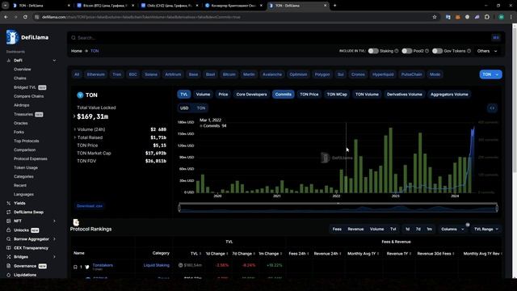Click the chart range slider right handle
The image size is (517, 291).
[x=497, y=208]
